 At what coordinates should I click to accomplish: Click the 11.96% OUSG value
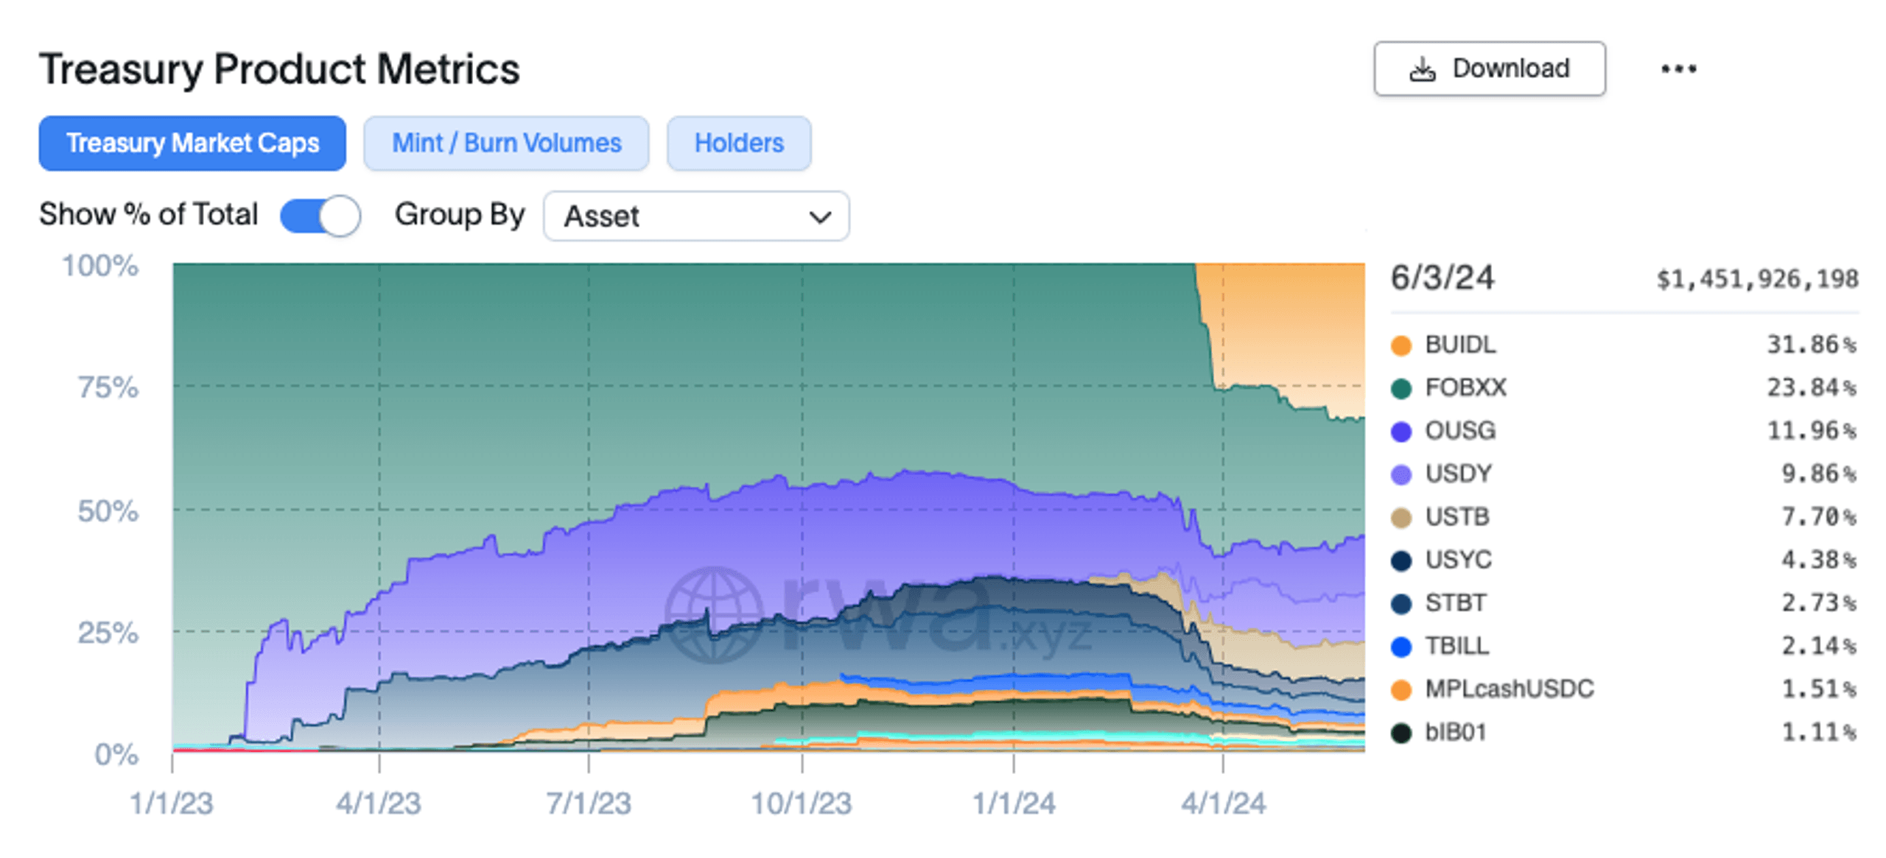coord(1810,430)
